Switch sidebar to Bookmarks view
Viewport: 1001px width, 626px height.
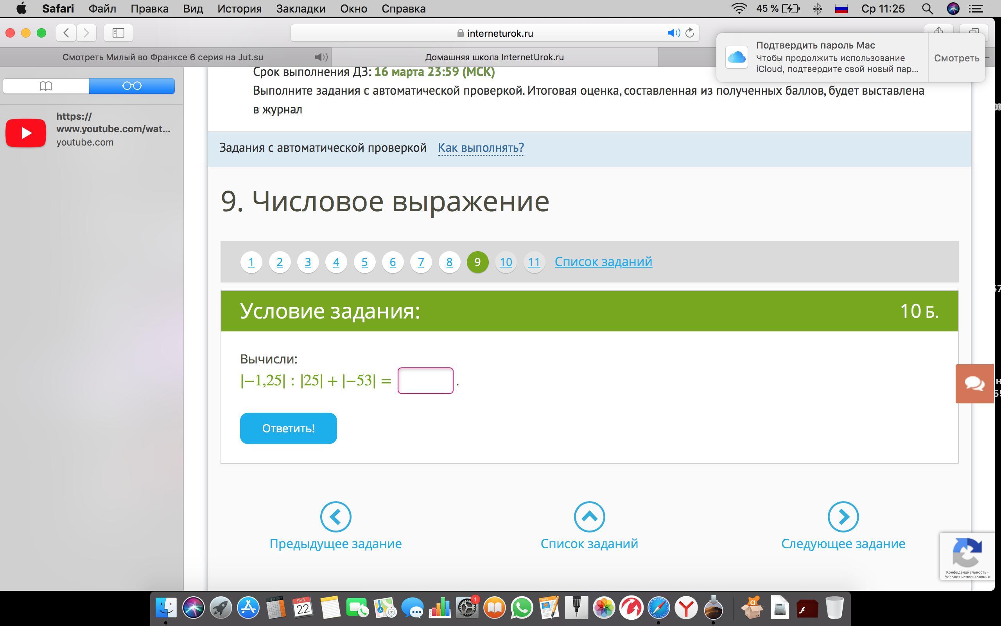[x=46, y=86]
